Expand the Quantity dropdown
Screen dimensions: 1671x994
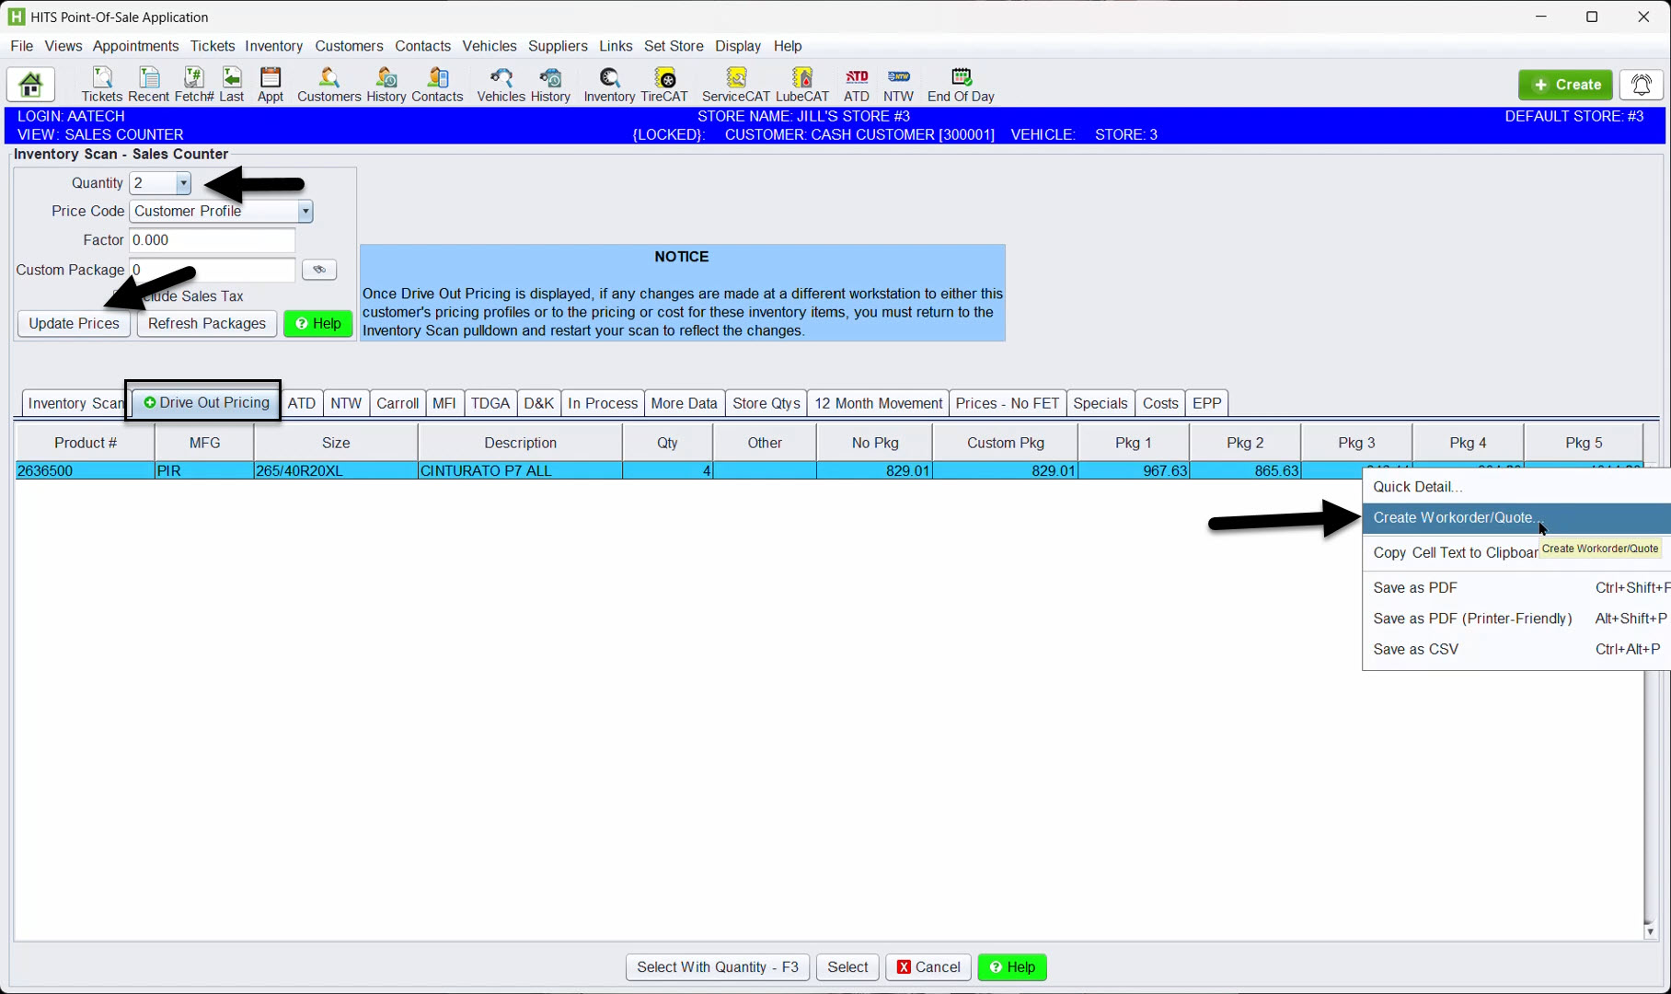click(x=183, y=183)
